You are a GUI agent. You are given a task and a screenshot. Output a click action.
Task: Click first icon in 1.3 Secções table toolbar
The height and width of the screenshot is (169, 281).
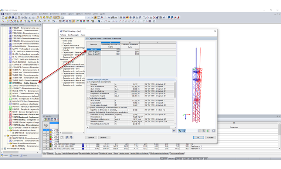click(45, 119)
